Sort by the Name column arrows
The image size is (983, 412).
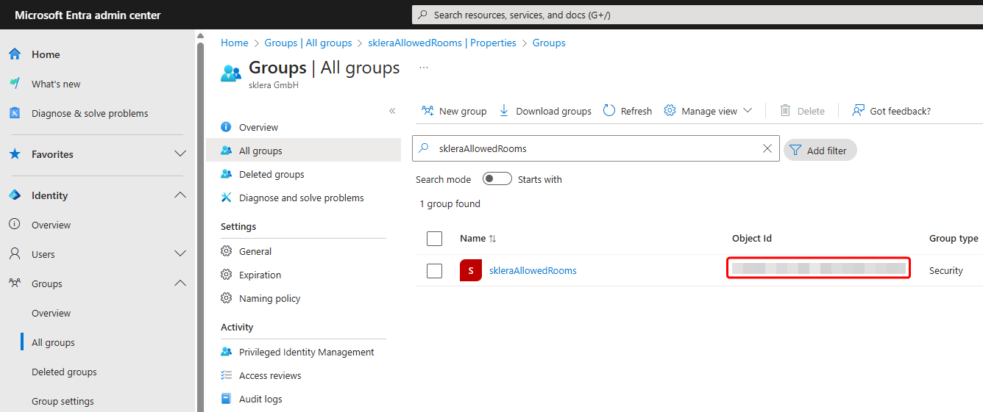click(493, 239)
